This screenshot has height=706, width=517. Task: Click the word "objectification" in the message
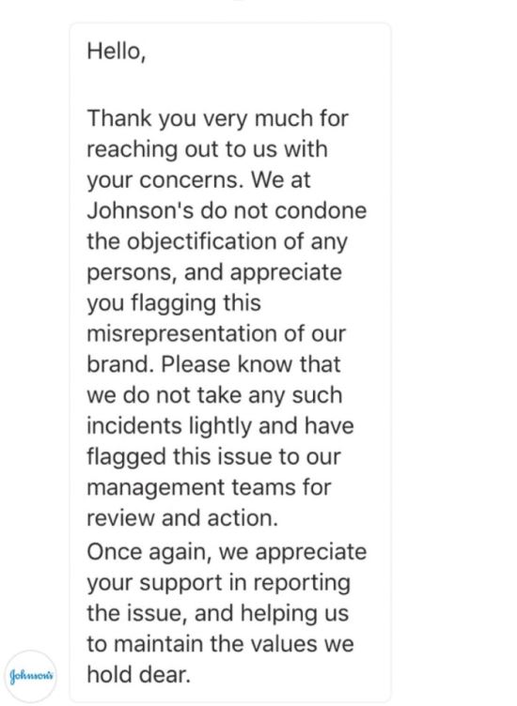201,242
